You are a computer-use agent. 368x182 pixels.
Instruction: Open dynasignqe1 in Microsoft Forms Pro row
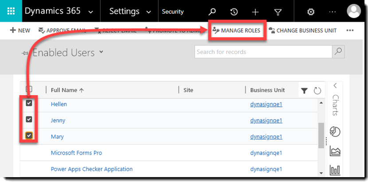[x=266, y=153]
